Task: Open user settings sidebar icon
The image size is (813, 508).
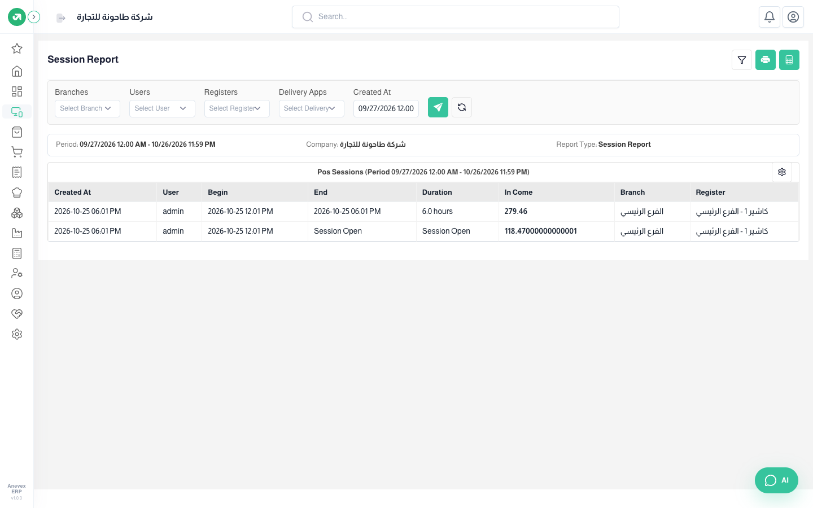Action: [17, 273]
